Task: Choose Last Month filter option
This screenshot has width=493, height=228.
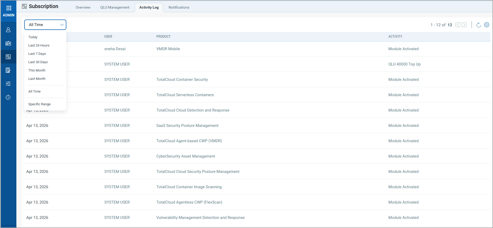Action: pos(37,79)
